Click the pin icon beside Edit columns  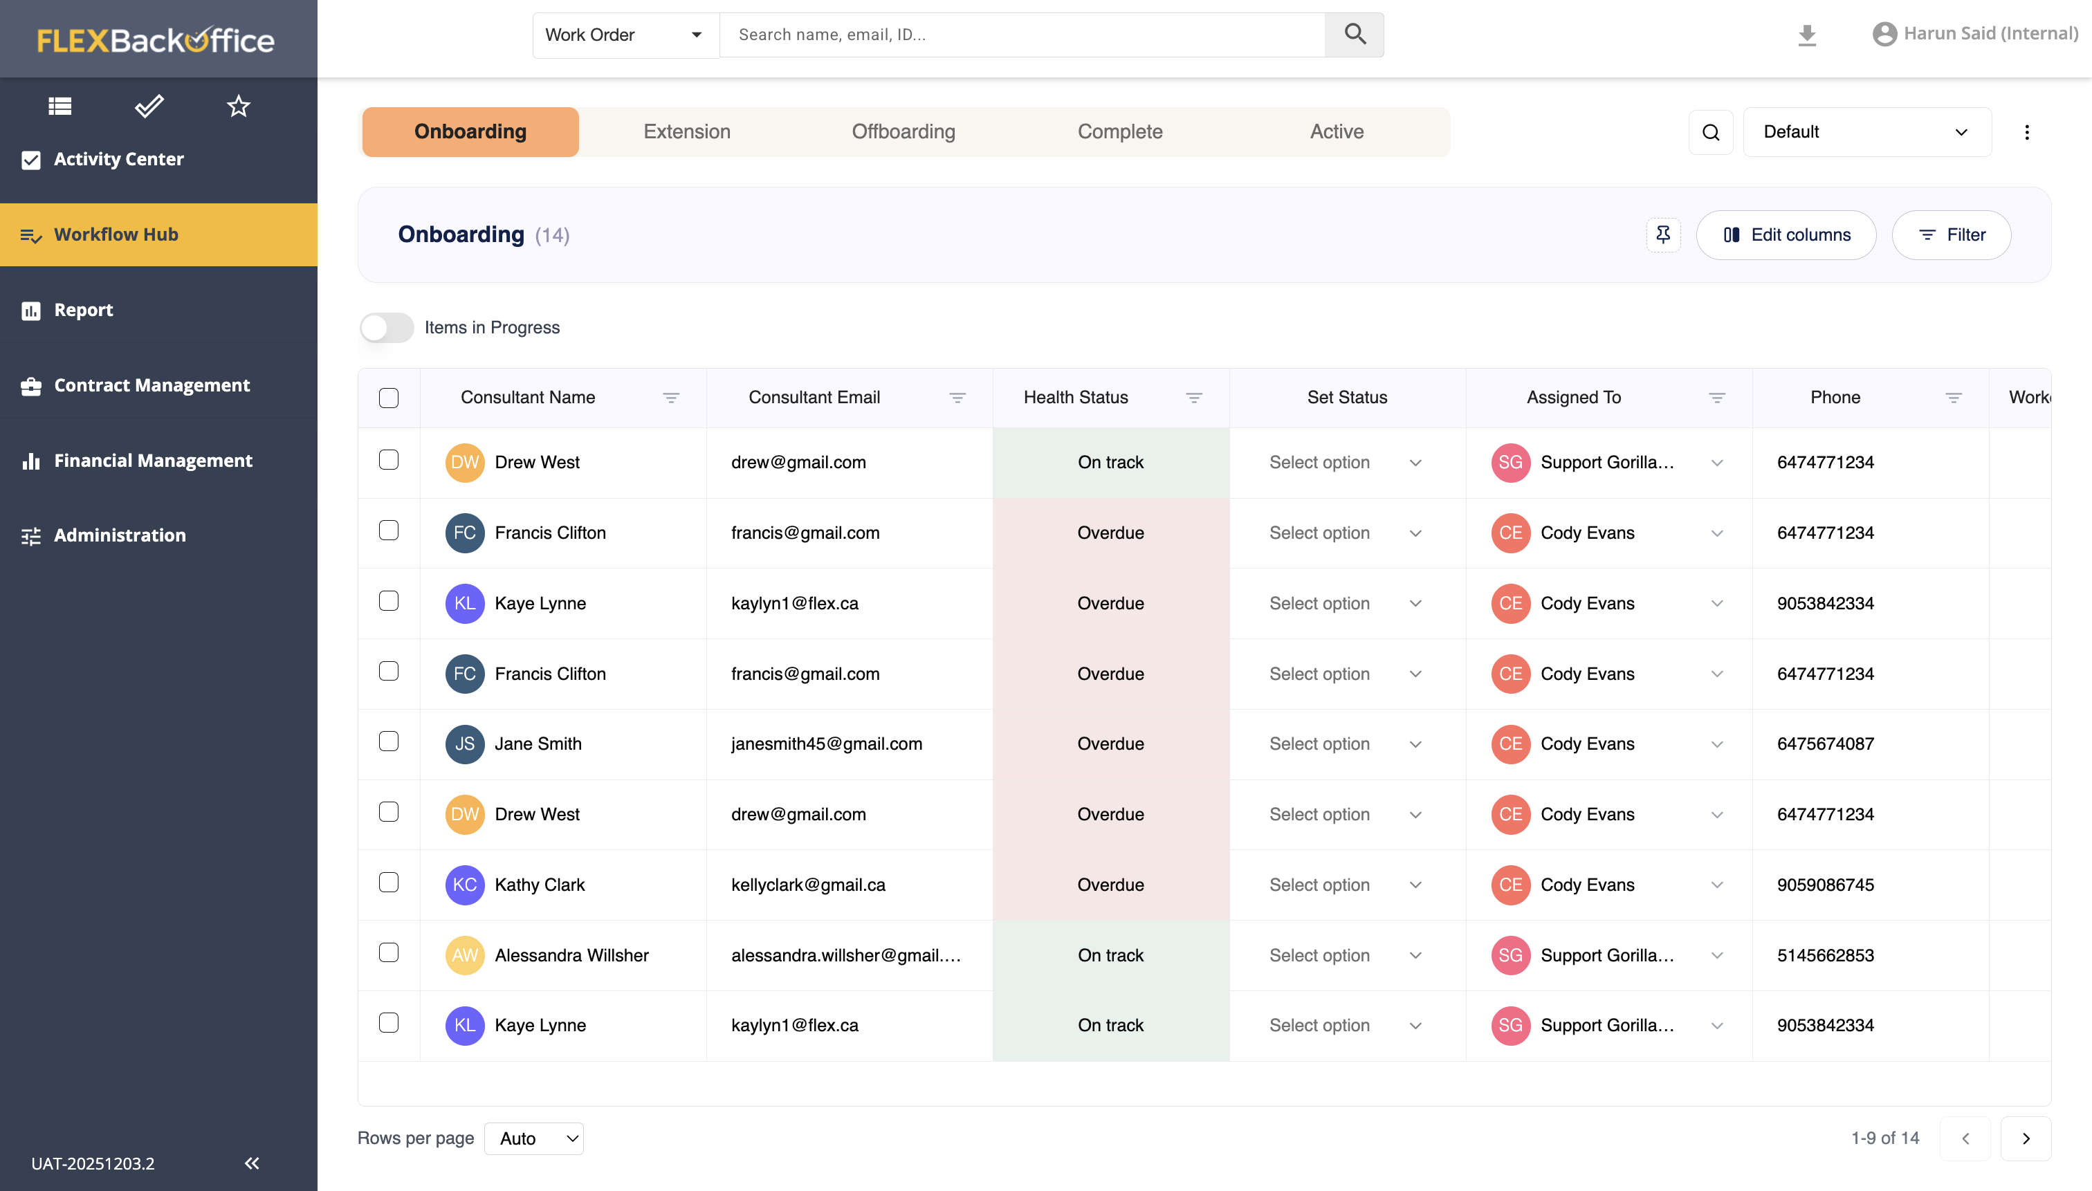(1662, 234)
